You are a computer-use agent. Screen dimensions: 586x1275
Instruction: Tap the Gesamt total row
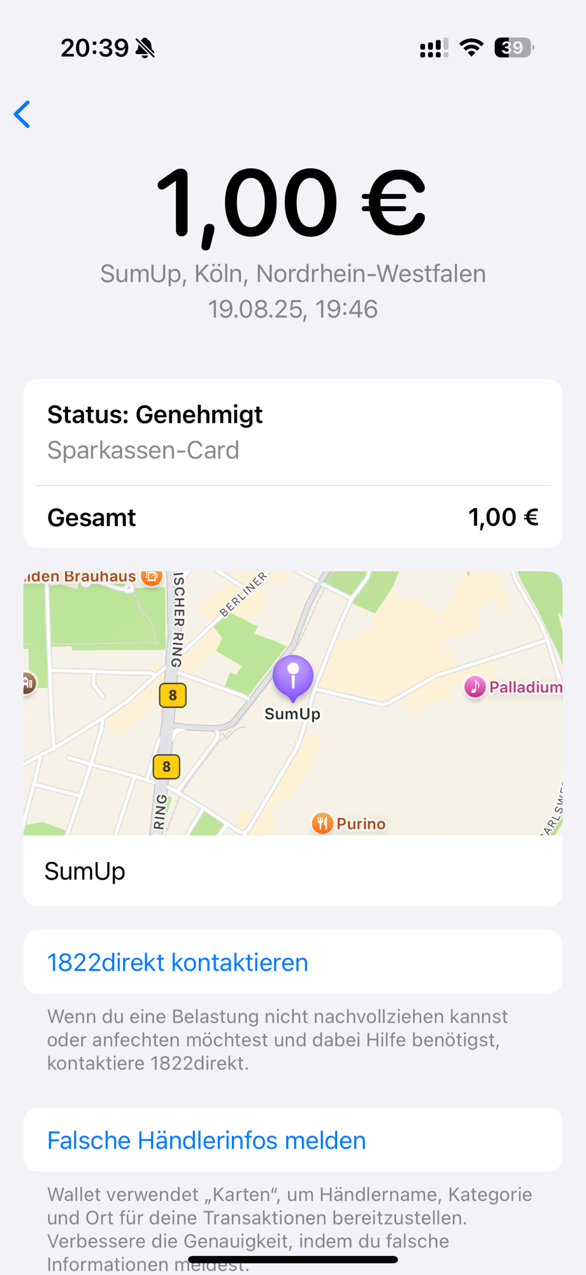click(x=293, y=517)
